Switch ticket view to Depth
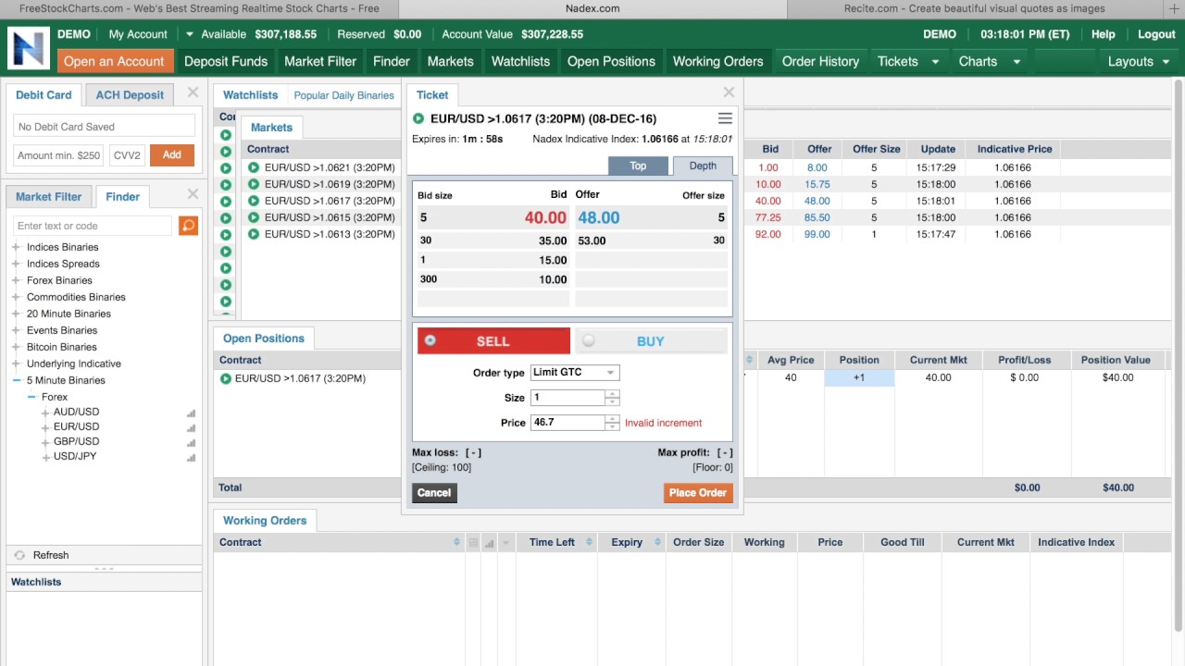 [x=703, y=166]
